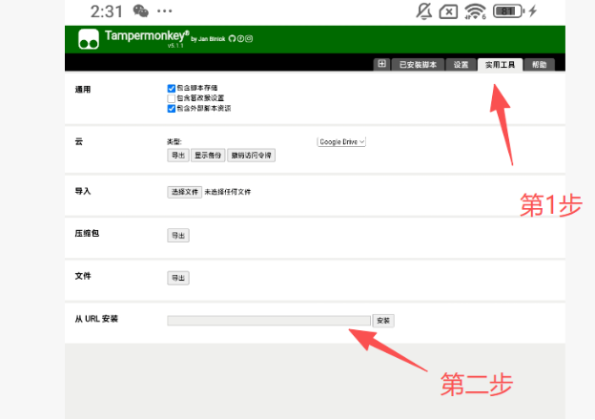Open the Google Drive cloud type dropdown
The image size is (595, 420).
(x=341, y=141)
